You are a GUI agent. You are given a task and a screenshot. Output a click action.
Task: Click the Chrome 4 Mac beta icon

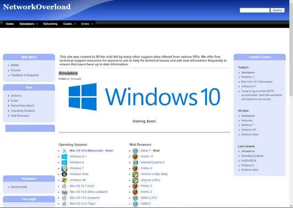click(x=136, y=174)
